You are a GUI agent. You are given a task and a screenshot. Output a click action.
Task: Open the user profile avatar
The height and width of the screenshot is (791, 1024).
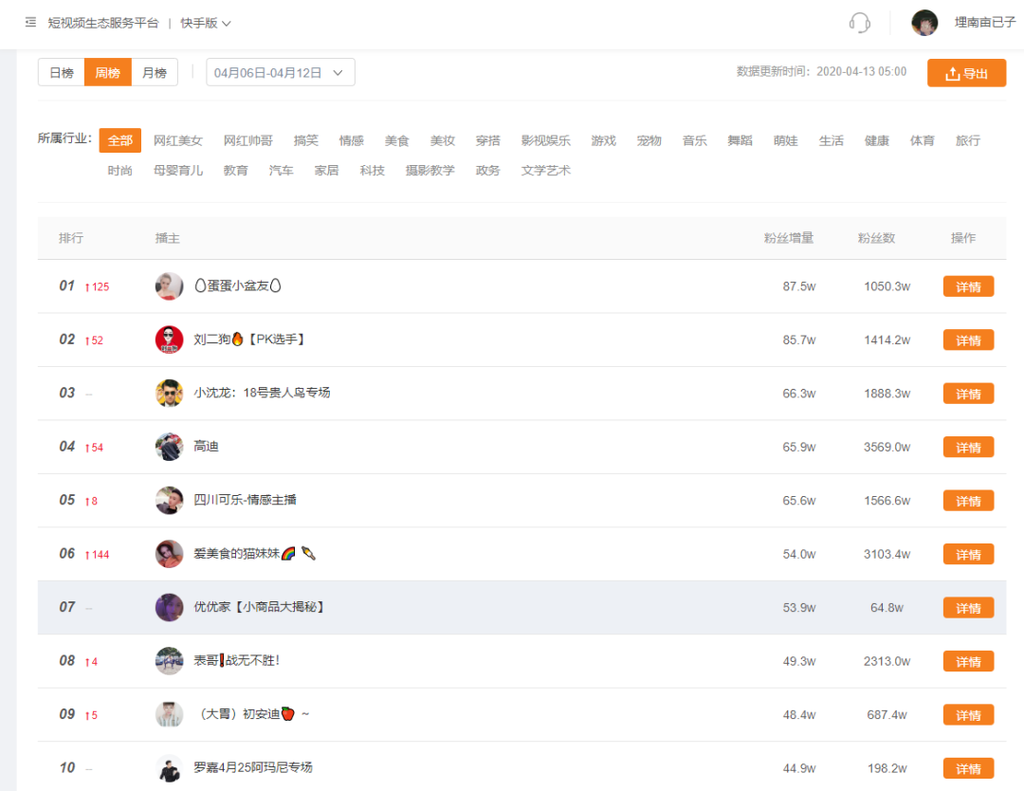click(x=924, y=23)
